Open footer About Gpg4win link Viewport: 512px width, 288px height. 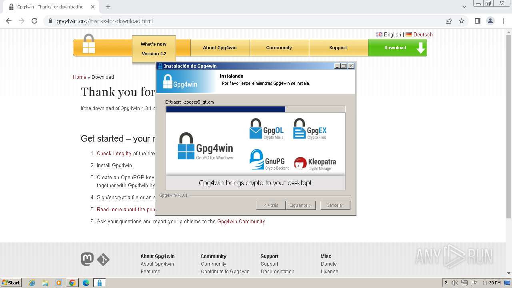click(x=157, y=264)
